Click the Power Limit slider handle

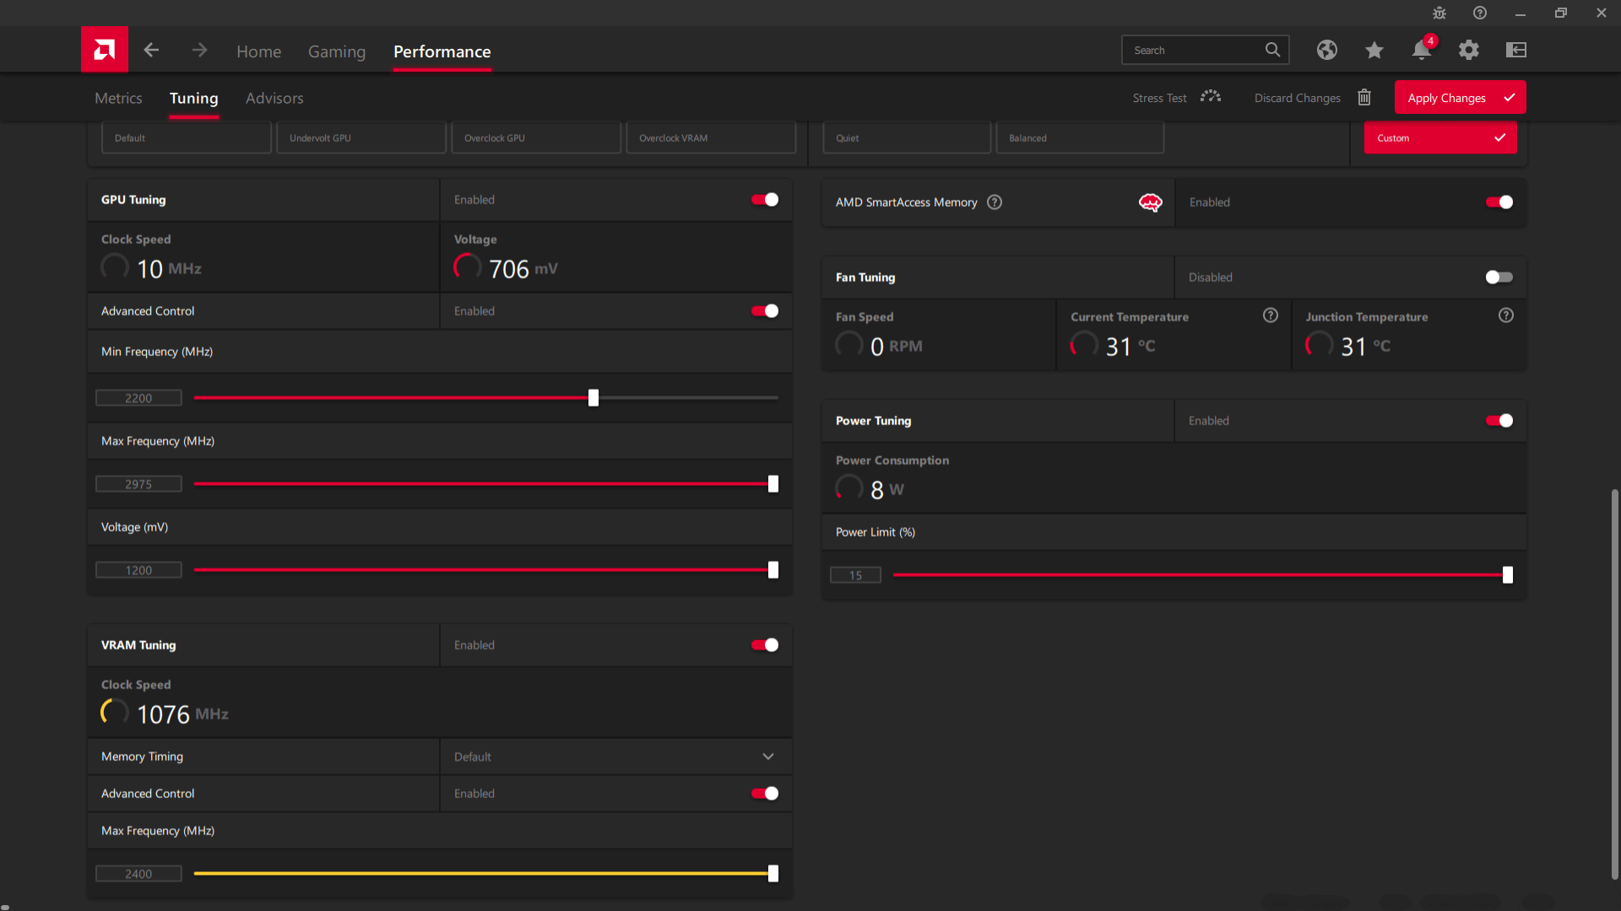point(1508,575)
